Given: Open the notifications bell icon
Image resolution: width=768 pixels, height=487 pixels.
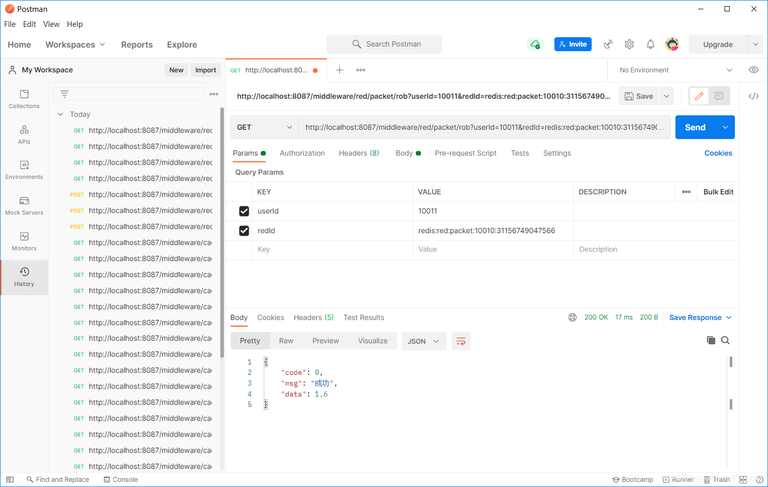Looking at the screenshot, I should coord(651,44).
